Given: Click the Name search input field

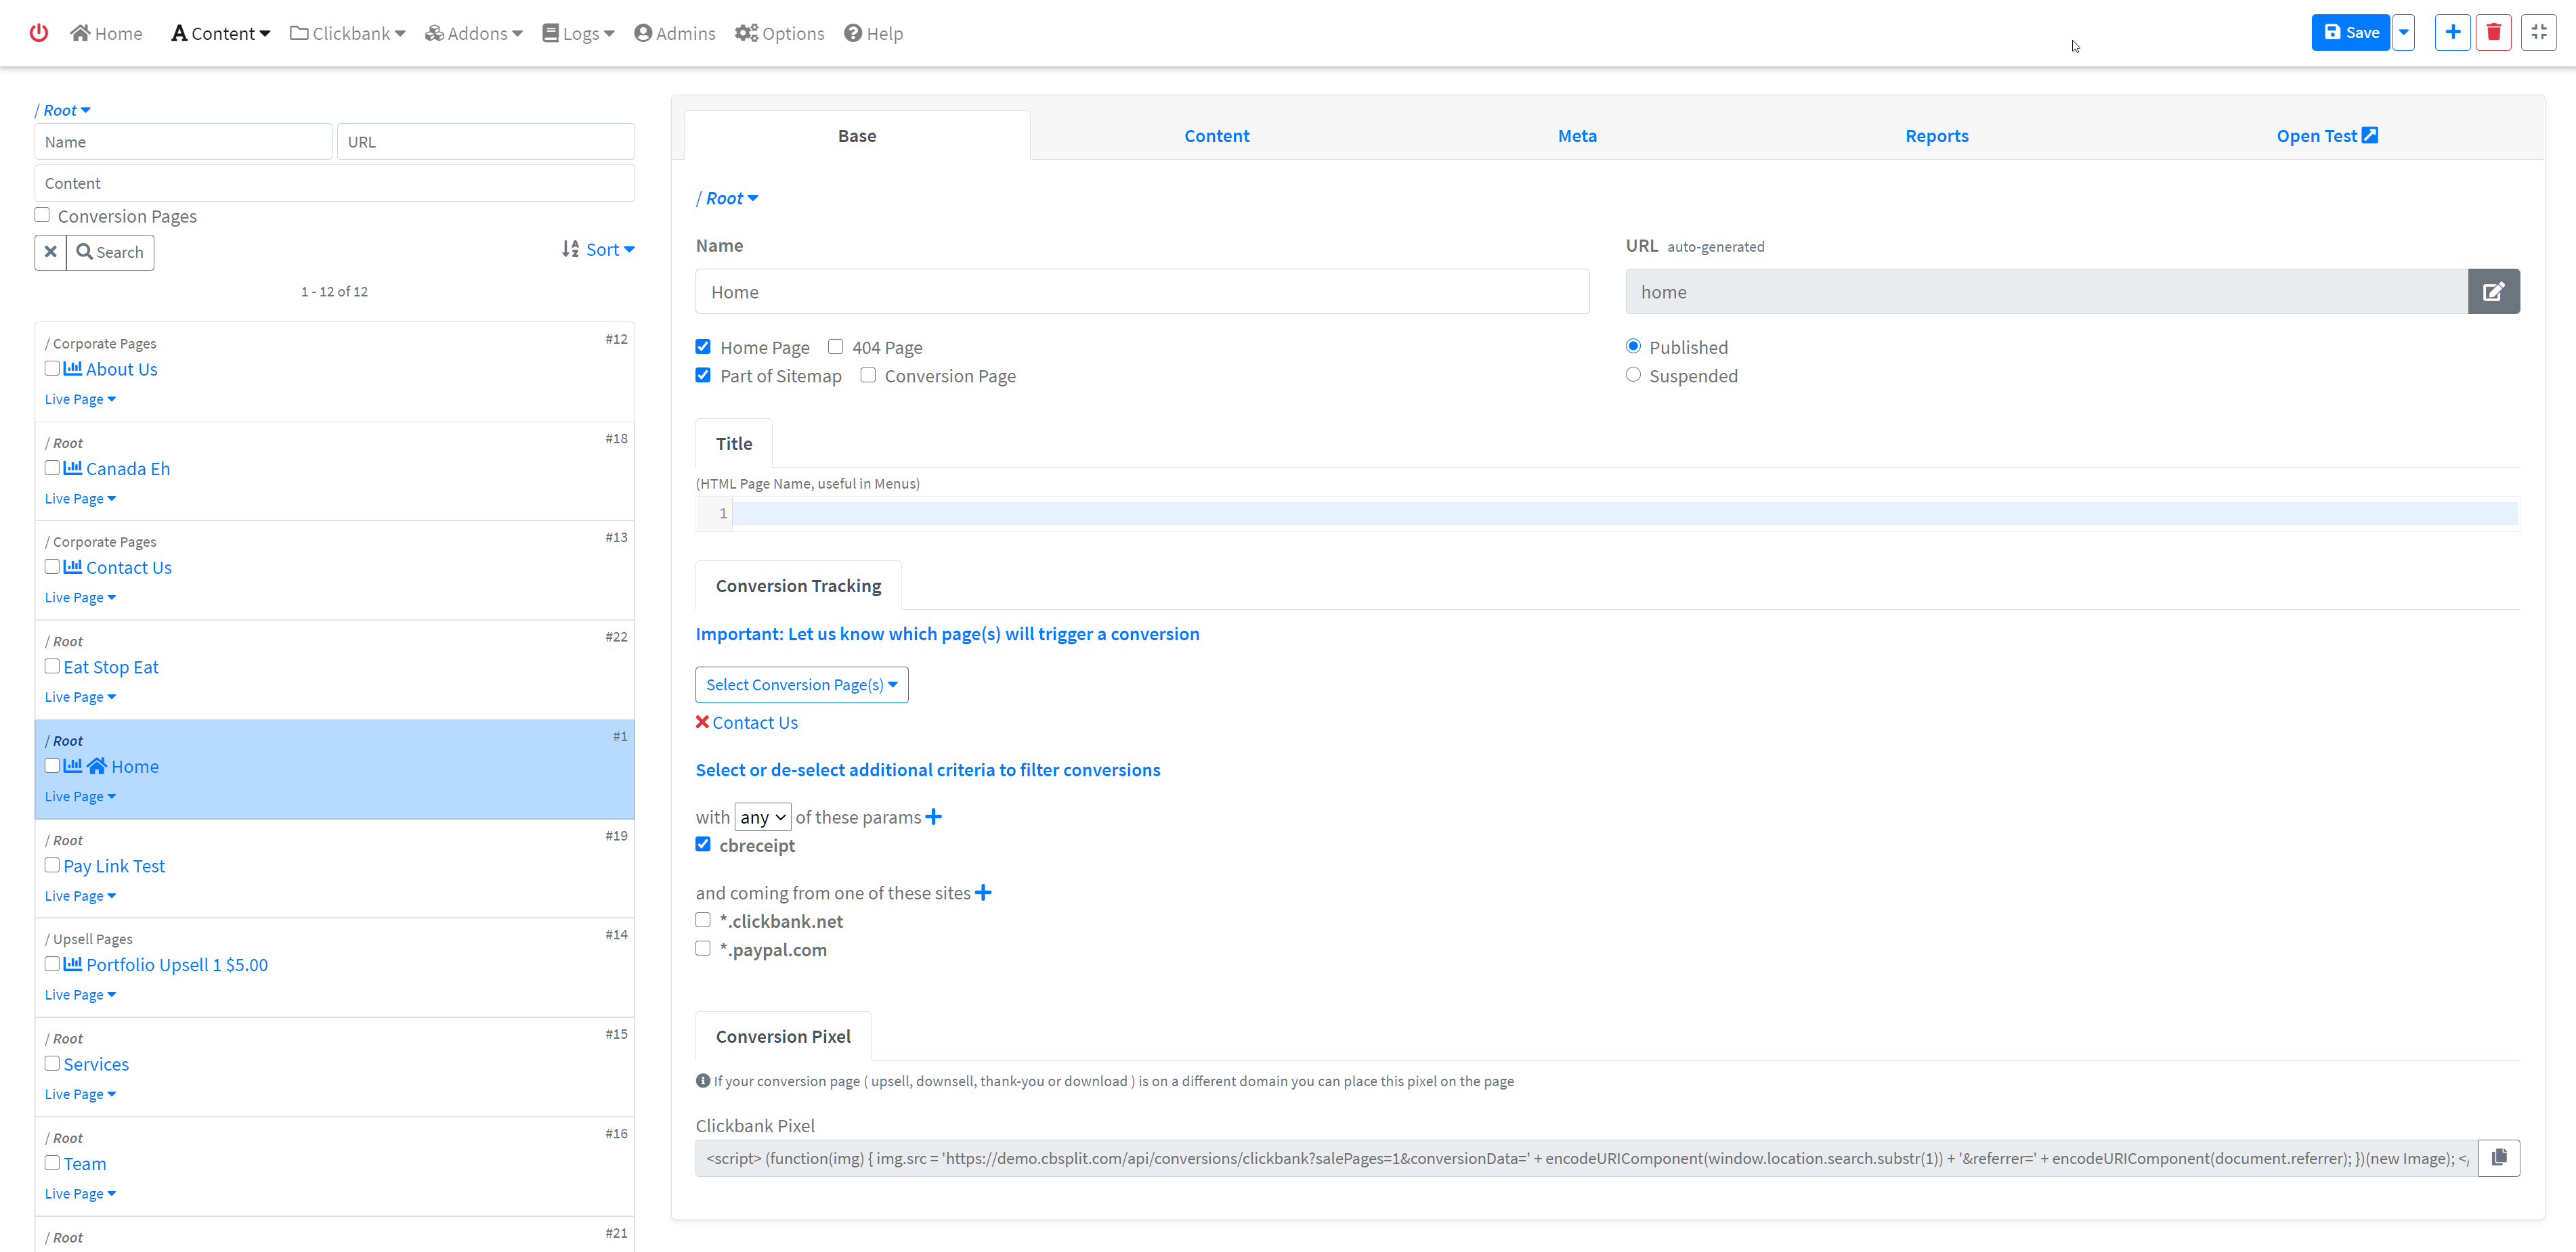Looking at the screenshot, I should (183, 142).
